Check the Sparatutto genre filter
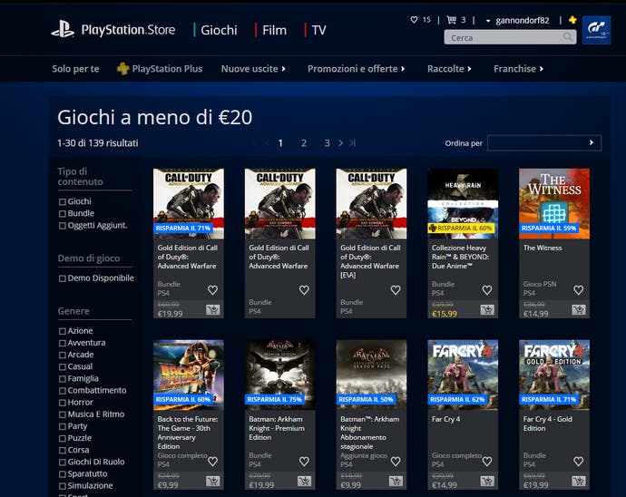This screenshot has width=626, height=497. pos(63,474)
